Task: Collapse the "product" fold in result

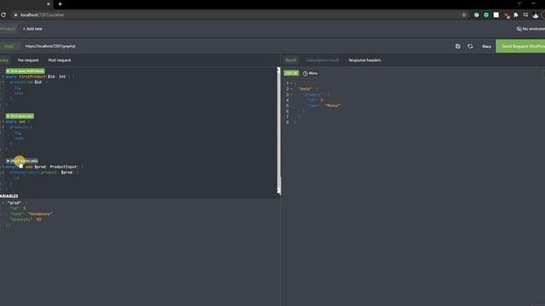Action: 291,94
